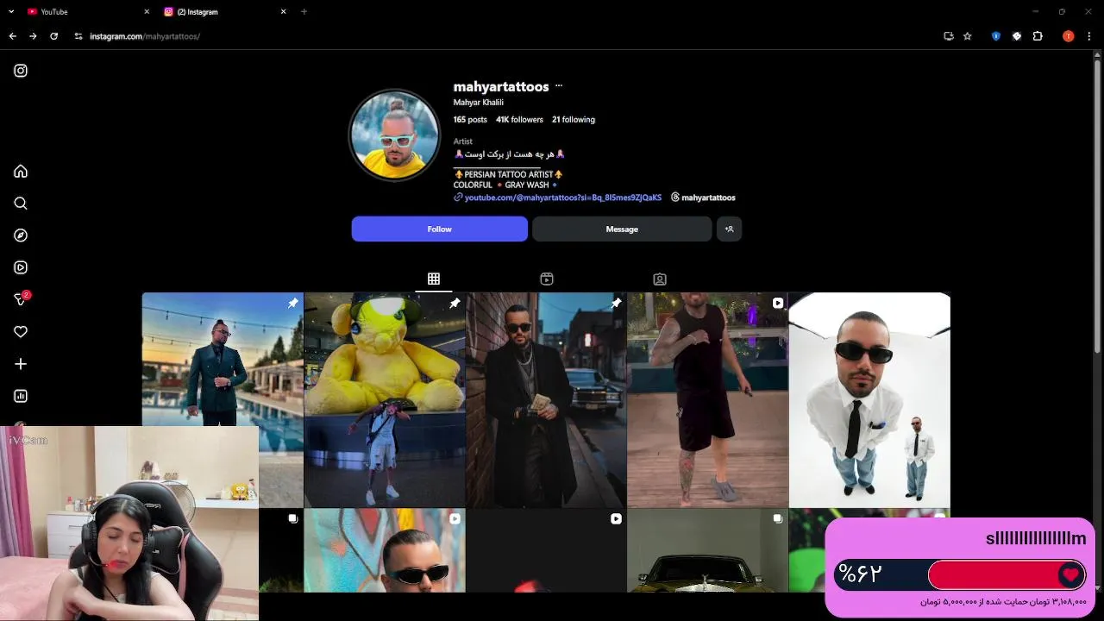Open Chrome profile avatar
This screenshot has height=621, width=1104.
[1069, 36]
